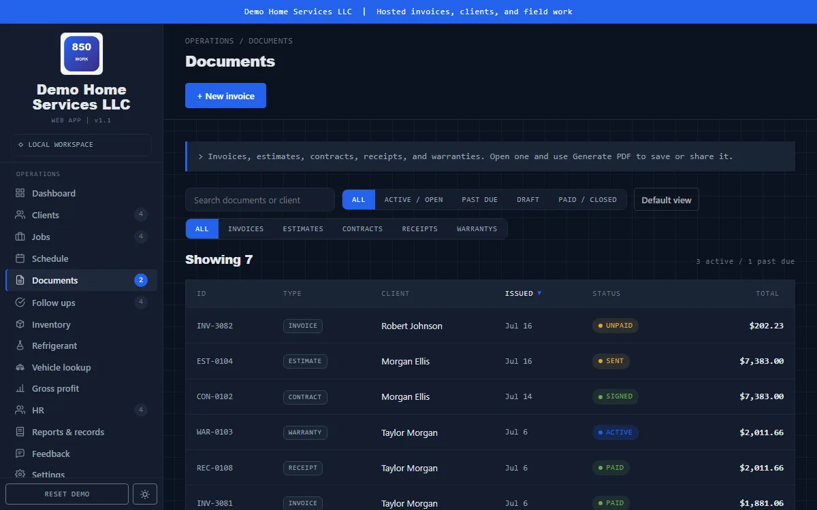Click the Settings gear icon

pos(20,474)
